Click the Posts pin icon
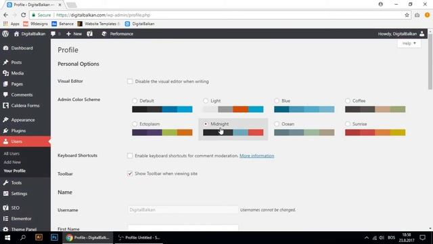433x244 pixels. [5, 62]
